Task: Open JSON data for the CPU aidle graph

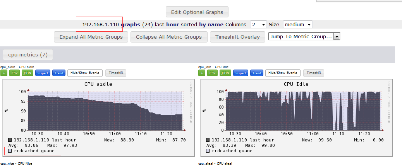Action: tap(27, 73)
